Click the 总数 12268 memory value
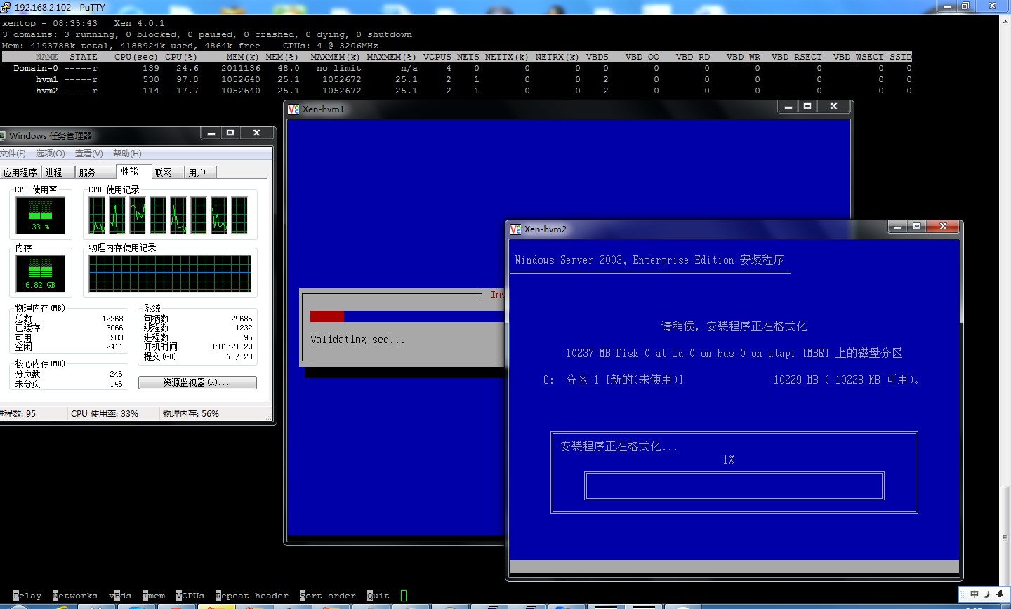 pyautogui.click(x=112, y=319)
